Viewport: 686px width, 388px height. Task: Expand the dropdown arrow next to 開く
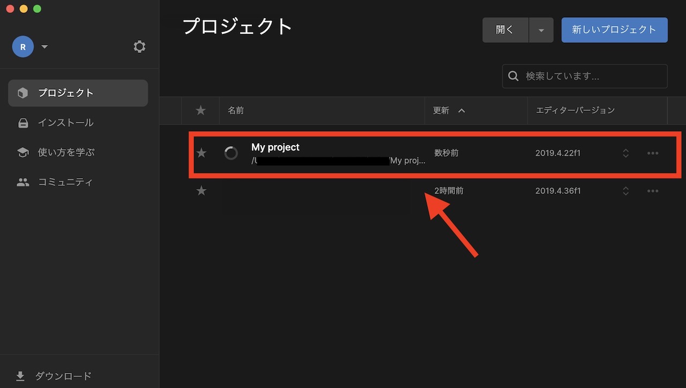[541, 30]
